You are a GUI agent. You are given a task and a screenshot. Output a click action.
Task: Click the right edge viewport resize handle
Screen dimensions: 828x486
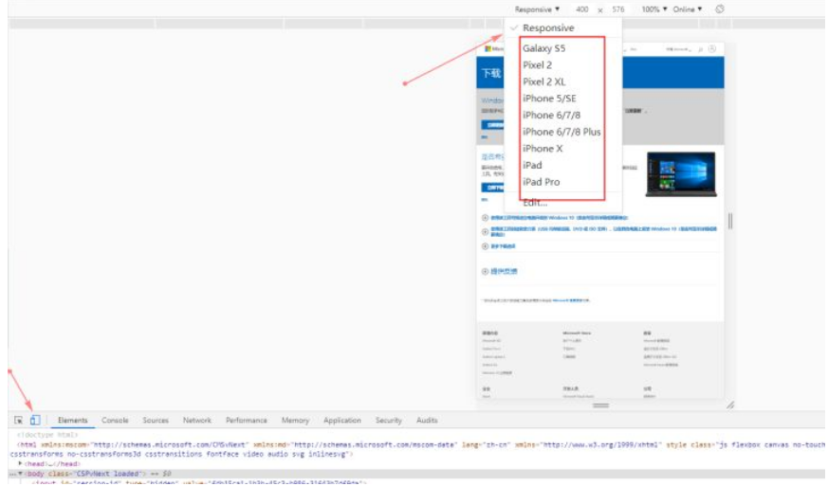tap(729, 221)
